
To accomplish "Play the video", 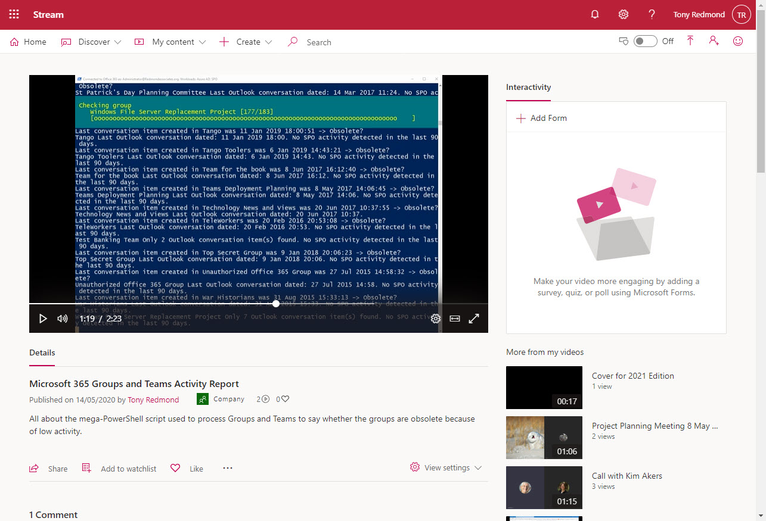I will [43, 319].
